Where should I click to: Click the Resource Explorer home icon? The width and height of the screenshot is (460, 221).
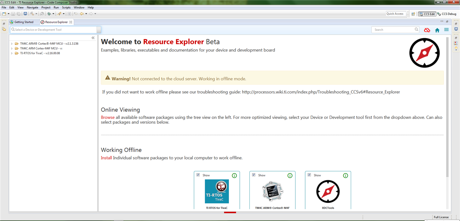tap(437, 30)
